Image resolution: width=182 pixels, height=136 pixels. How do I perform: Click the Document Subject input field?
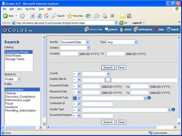[x=98, y=116]
